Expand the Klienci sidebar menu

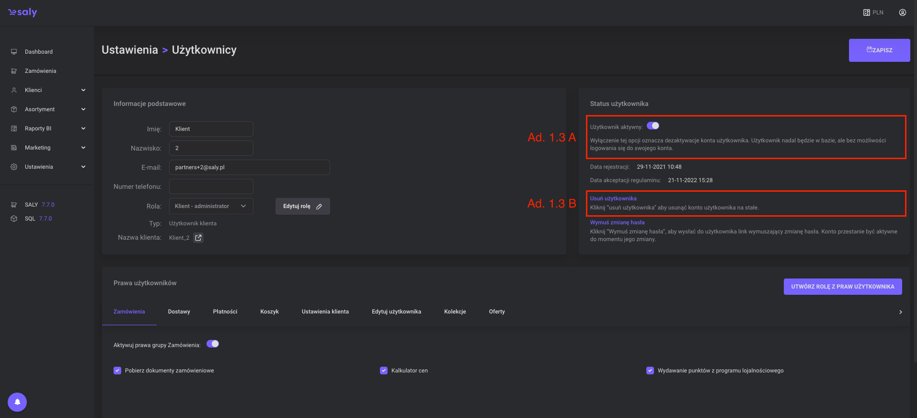[83, 90]
